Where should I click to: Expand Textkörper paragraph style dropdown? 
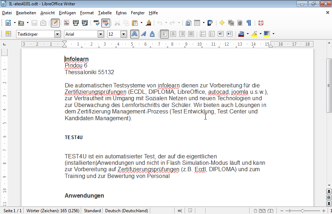point(57,34)
